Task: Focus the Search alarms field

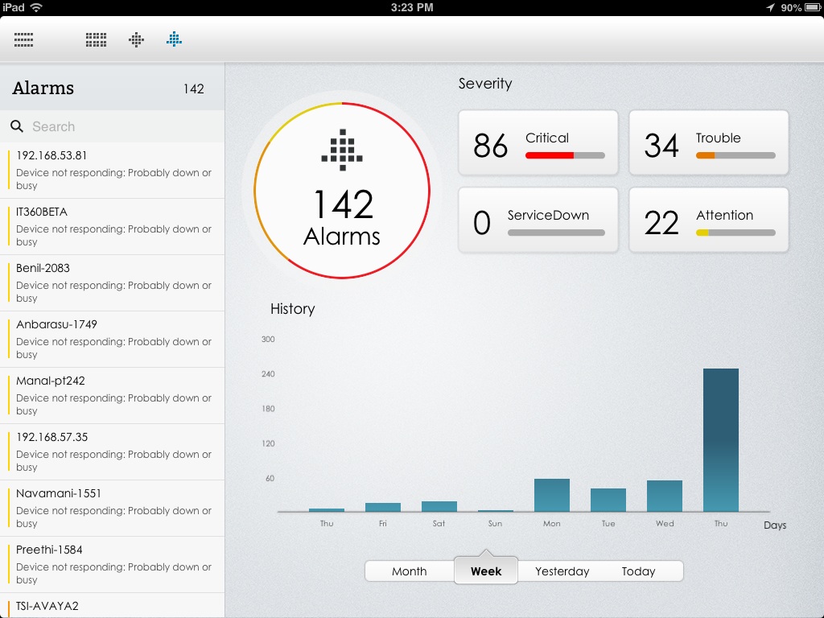Action: tap(113, 126)
